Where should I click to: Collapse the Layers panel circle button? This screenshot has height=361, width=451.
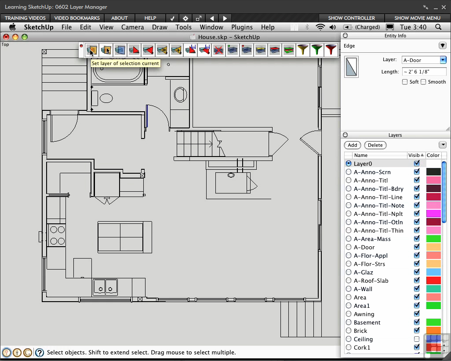346,135
